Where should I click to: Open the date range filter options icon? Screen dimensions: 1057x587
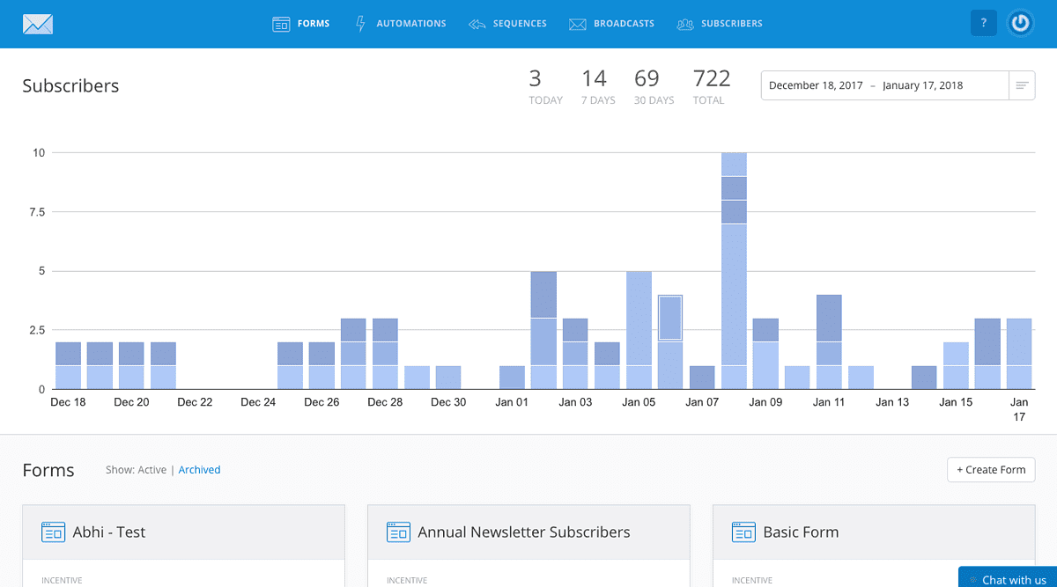click(x=1022, y=85)
